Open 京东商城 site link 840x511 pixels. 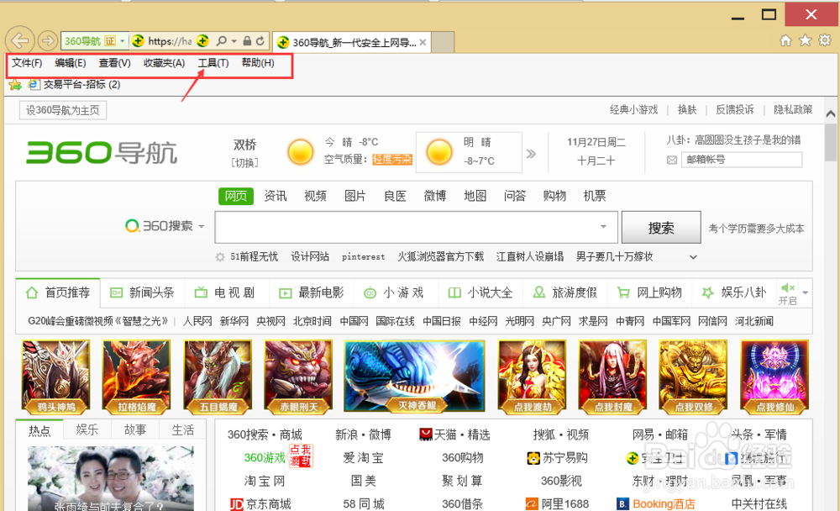(x=261, y=504)
